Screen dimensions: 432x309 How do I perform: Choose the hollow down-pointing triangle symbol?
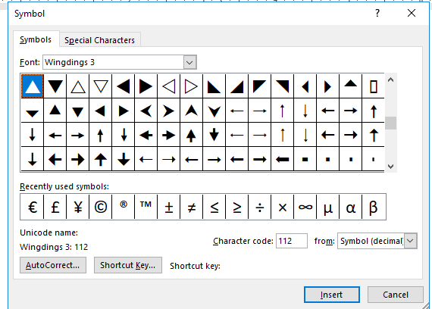pos(101,86)
